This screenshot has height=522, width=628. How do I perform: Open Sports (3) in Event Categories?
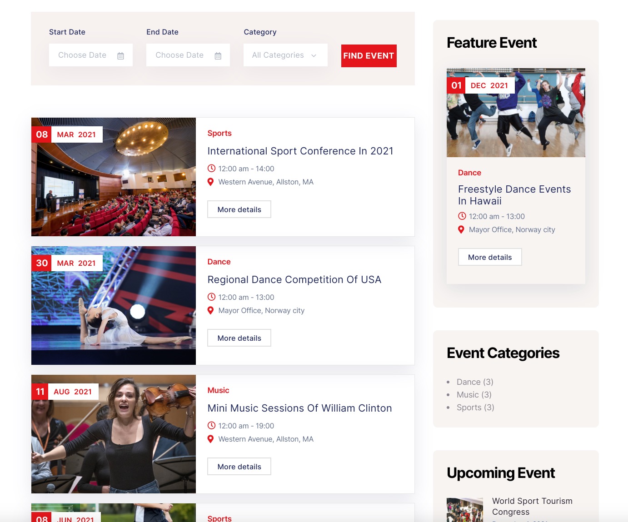475,408
